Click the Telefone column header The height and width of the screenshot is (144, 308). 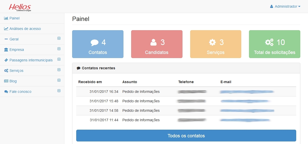click(186, 82)
